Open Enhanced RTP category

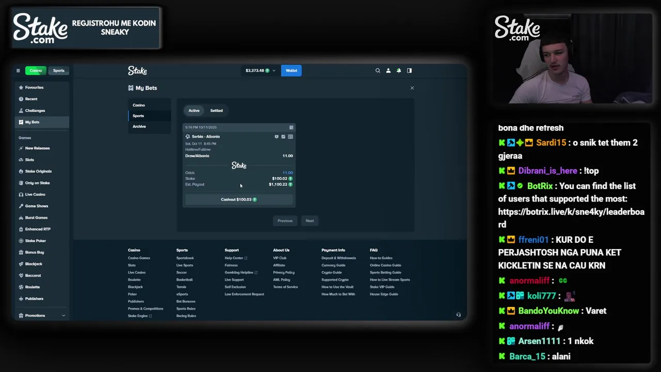point(42,229)
